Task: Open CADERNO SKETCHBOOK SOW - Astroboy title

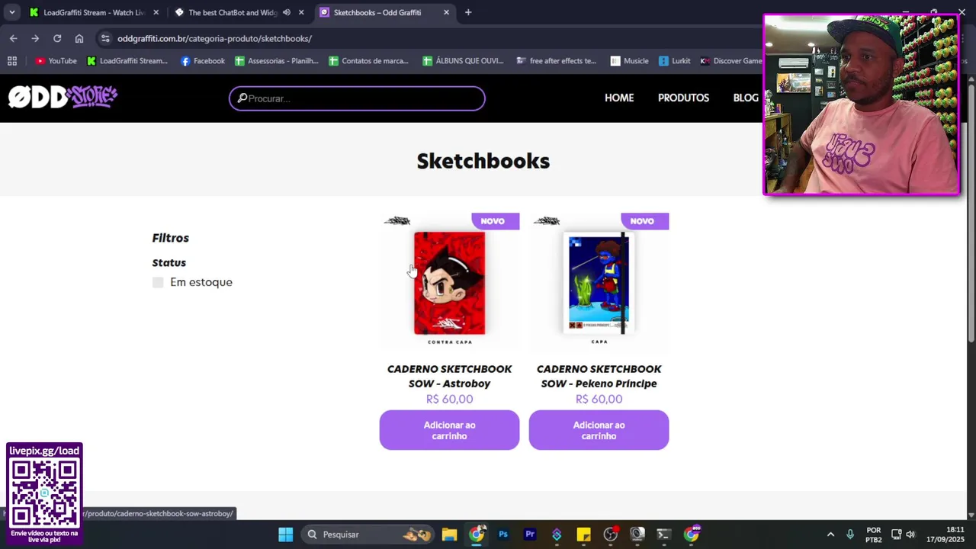Action: pyautogui.click(x=449, y=376)
